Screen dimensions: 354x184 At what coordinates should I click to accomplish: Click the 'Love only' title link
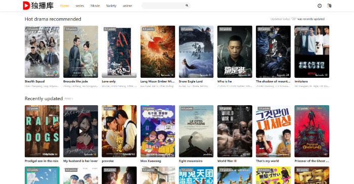coord(109,81)
